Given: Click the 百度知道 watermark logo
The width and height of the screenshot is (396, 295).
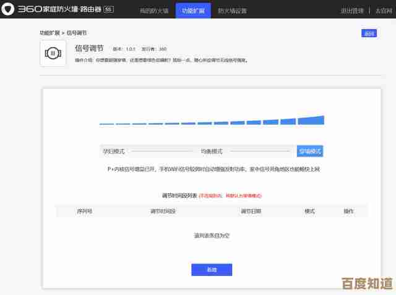Looking at the screenshot, I should click(x=368, y=283).
